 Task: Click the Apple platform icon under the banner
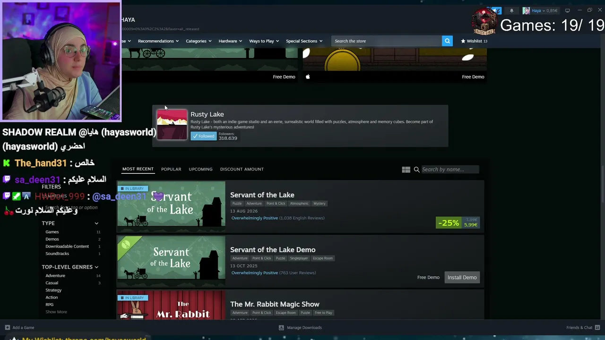(x=308, y=76)
